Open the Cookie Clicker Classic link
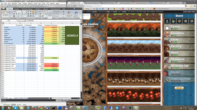Viewport: 197px width, 110px height. click(x=189, y=12)
